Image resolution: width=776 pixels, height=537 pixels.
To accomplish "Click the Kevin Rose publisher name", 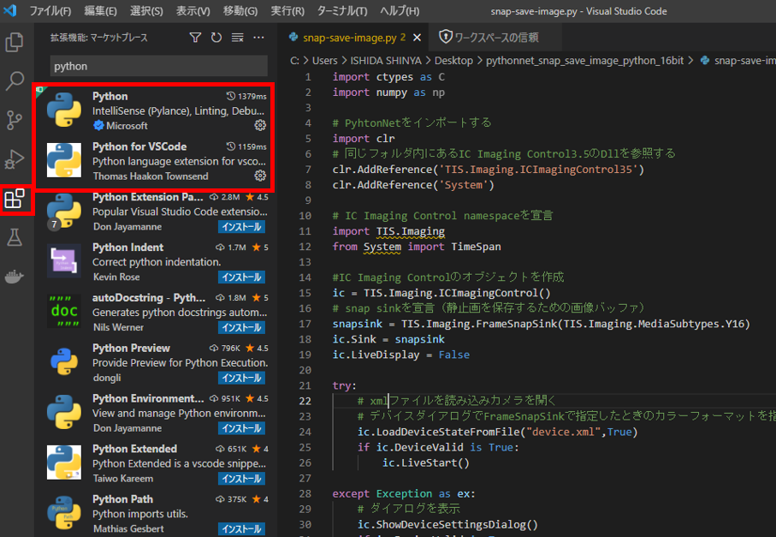I will (x=116, y=277).
